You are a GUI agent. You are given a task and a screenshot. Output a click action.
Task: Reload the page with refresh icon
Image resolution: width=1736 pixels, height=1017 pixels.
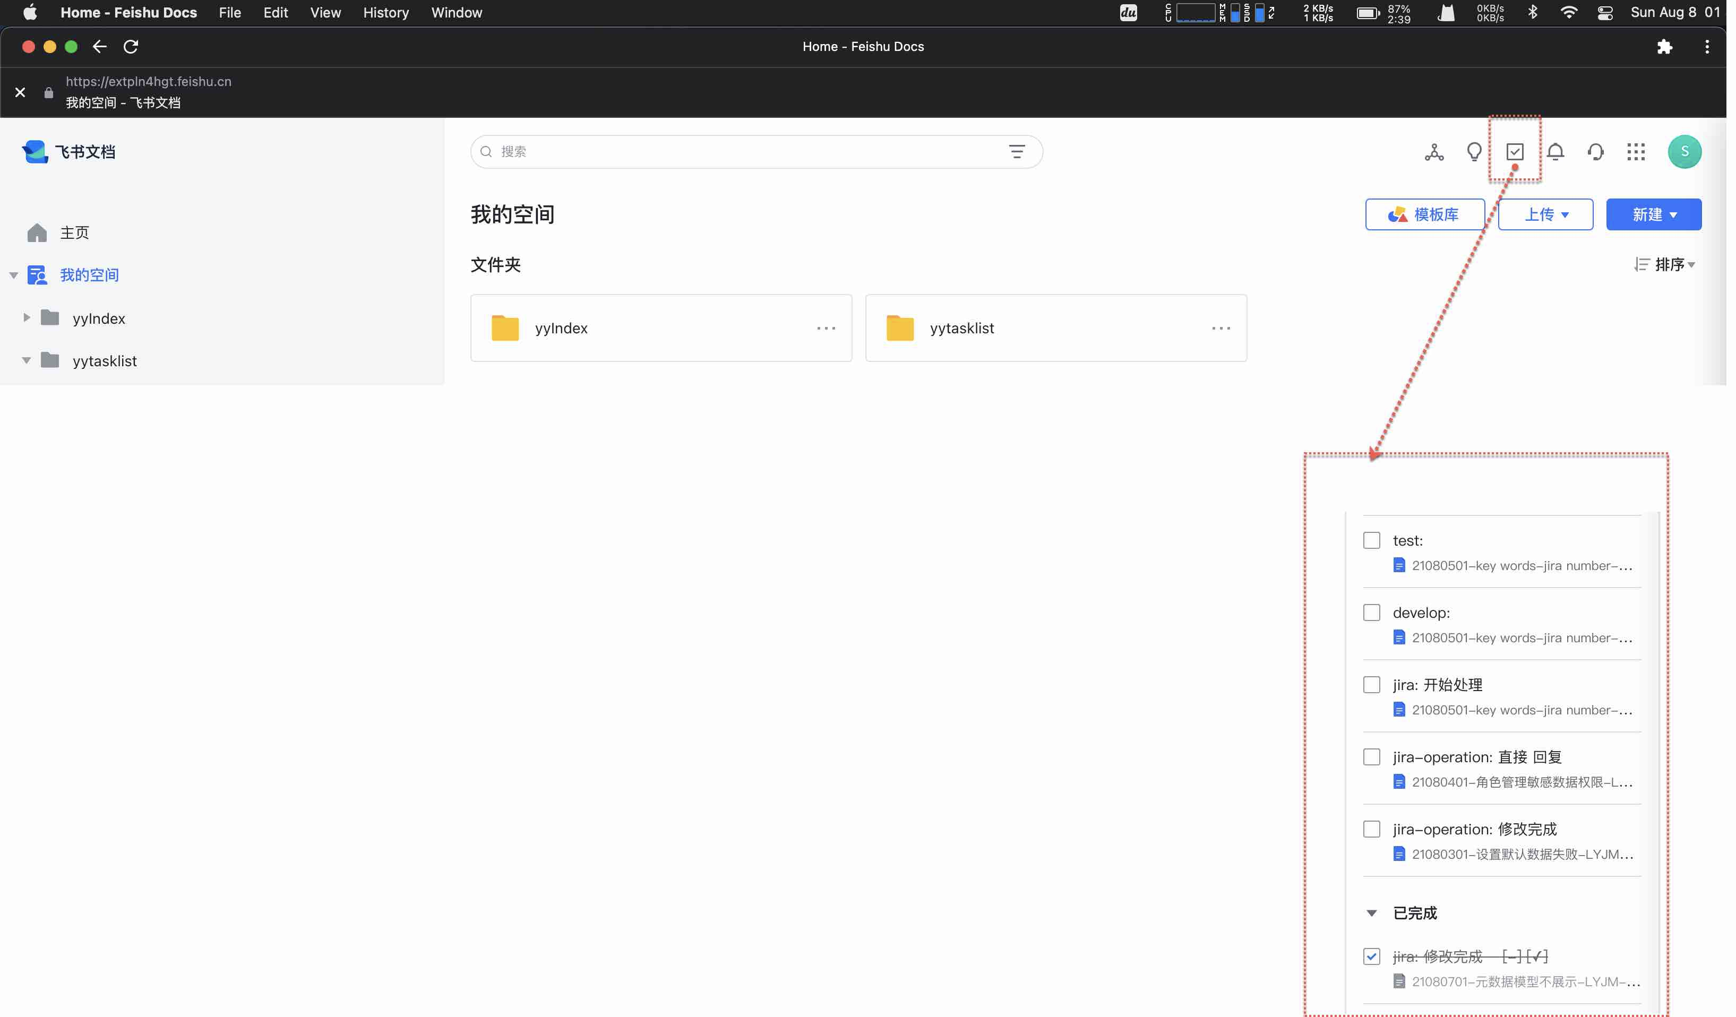[x=131, y=46]
